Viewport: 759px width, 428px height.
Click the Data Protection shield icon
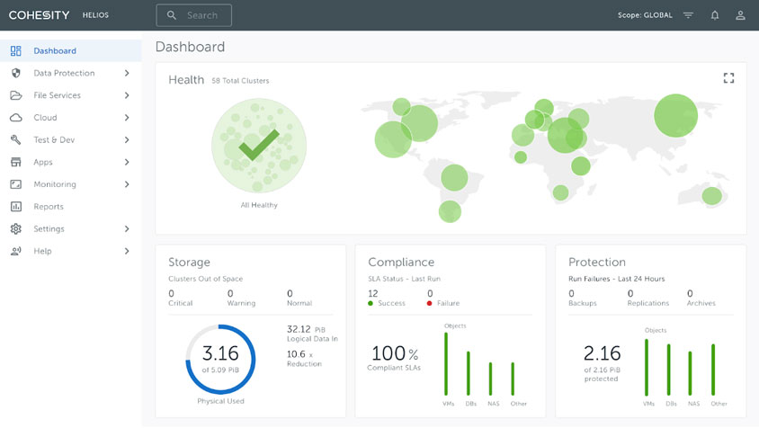(15, 73)
